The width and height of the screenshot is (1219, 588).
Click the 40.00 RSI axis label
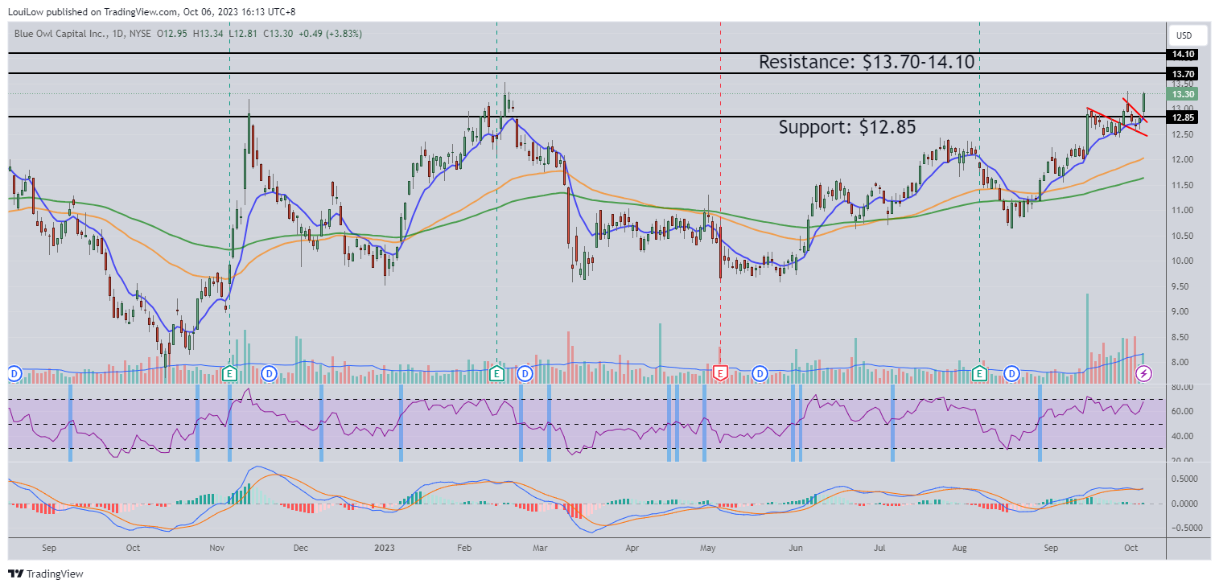point(1182,436)
